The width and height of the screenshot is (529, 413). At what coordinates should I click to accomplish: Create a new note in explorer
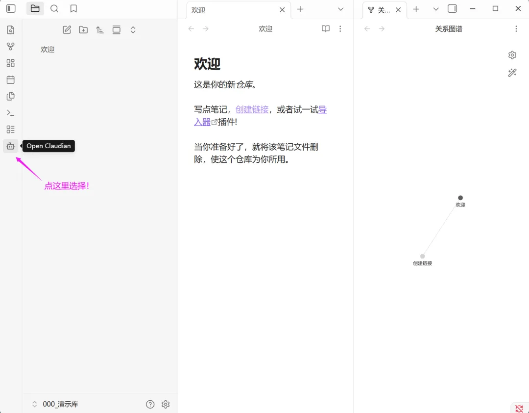67,30
